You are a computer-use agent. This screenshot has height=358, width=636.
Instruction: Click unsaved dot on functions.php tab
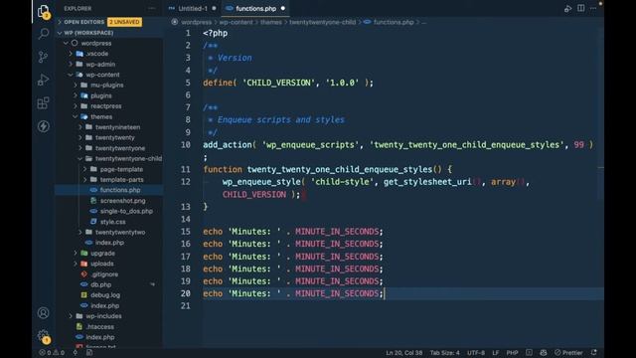point(283,9)
